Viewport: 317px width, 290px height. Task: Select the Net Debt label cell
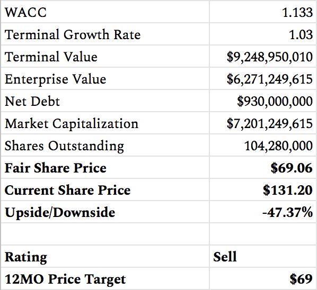point(105,101)
